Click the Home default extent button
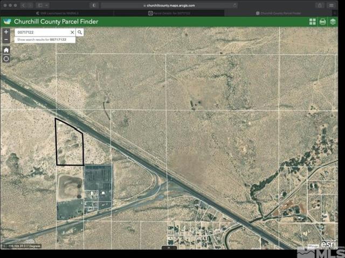The image size is (345, 258). click(6, 50)
